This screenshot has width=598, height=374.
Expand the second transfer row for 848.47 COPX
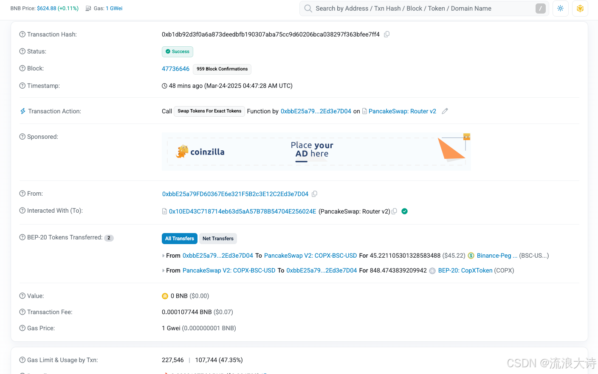[164, 271]
